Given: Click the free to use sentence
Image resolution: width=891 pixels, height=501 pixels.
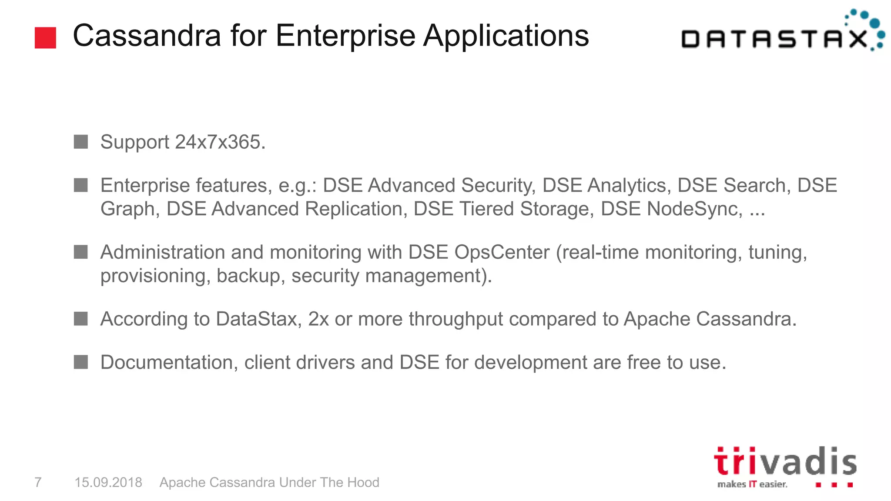Looking at the screenshot, I should pos(413,363).
